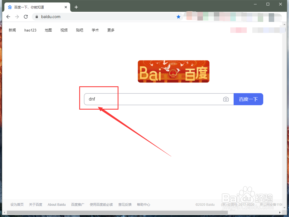Click the vertical scrollbar down arrow
Viewport: 289px width, 217px height.
284,208
